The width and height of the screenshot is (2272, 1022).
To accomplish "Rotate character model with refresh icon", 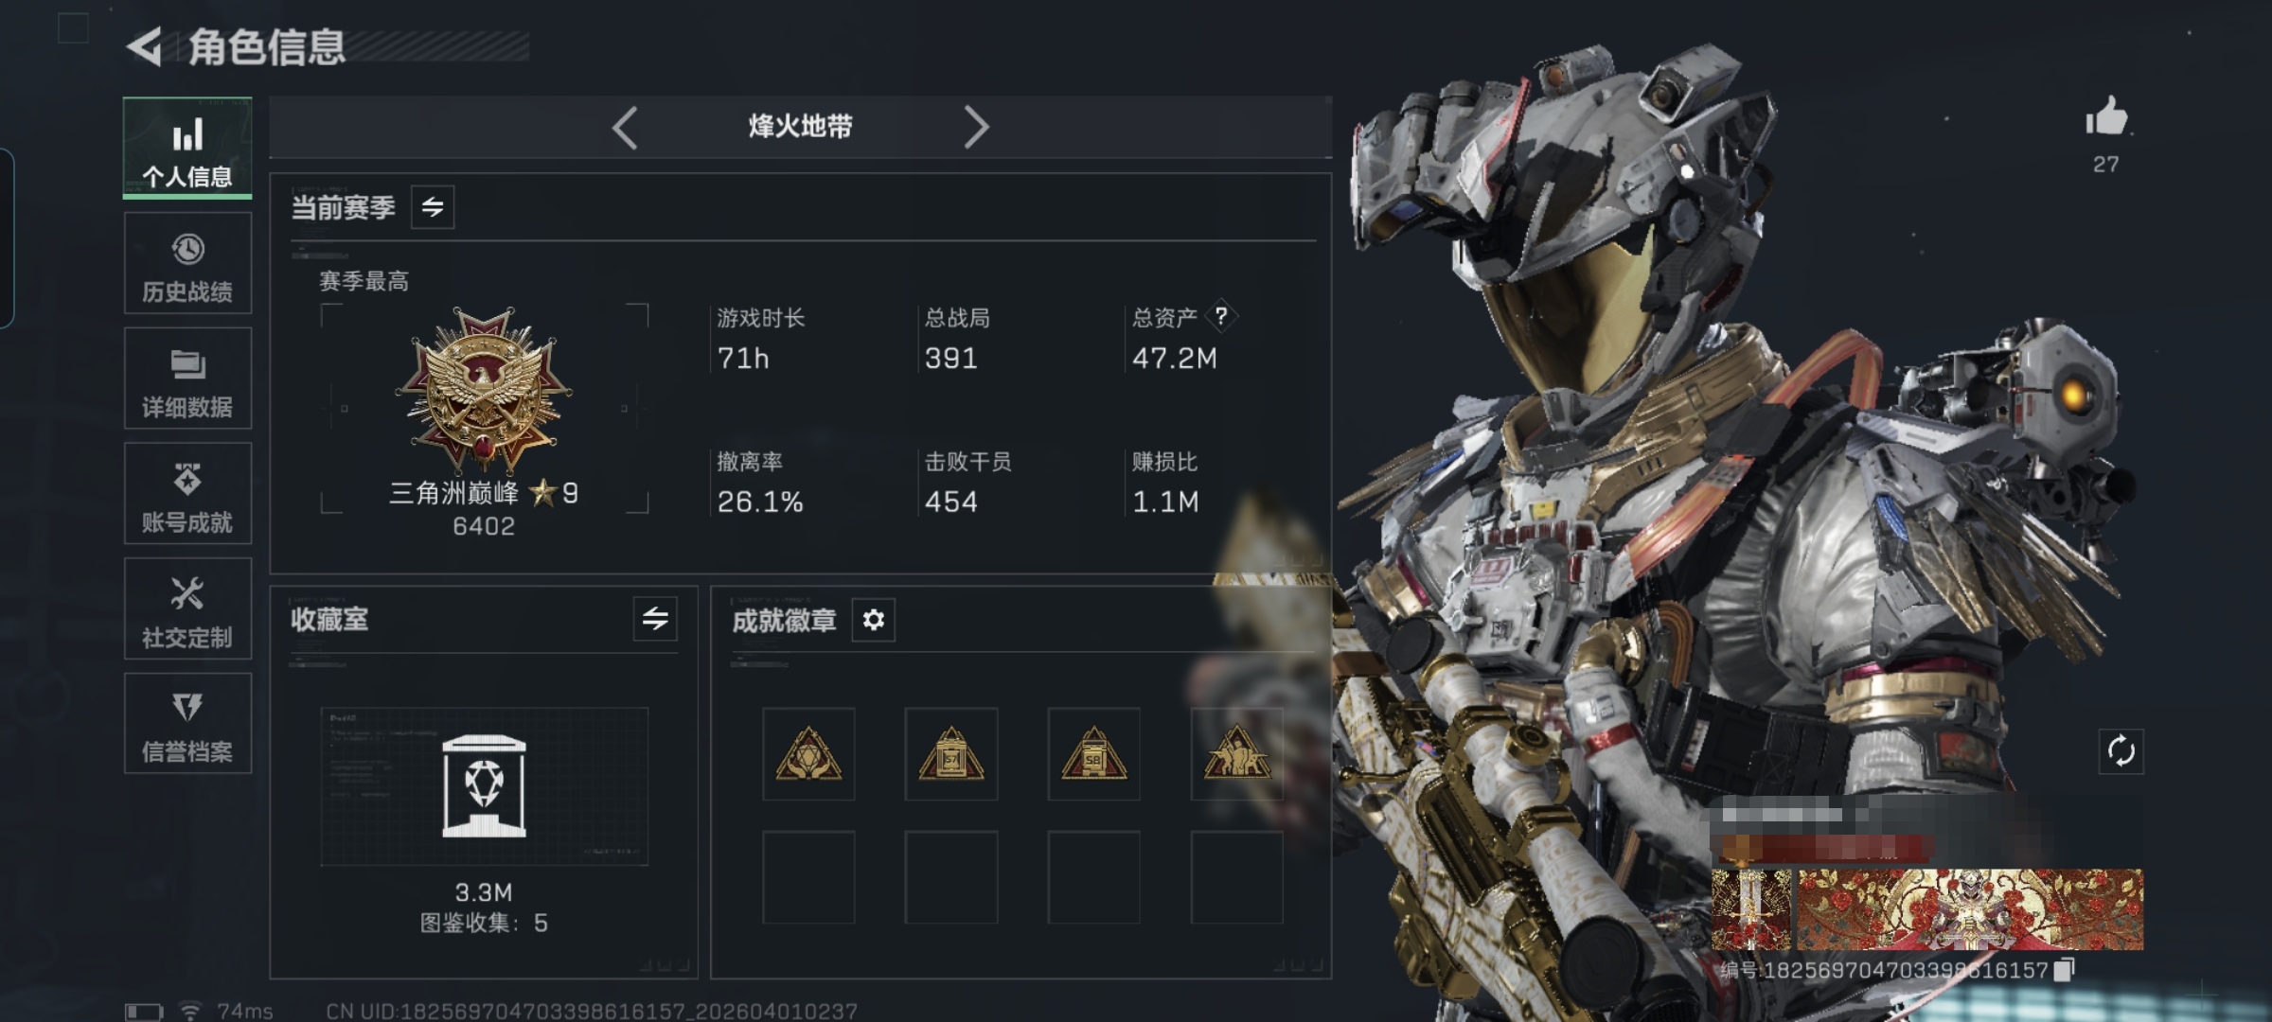I will click(x=2121, y=752).
